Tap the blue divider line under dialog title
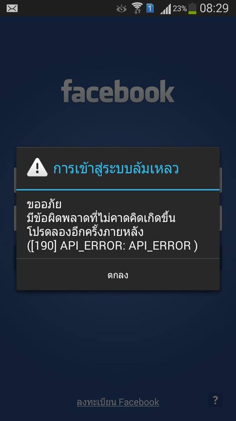This screenshot has width=236, height=421. [x=118, y=189]
